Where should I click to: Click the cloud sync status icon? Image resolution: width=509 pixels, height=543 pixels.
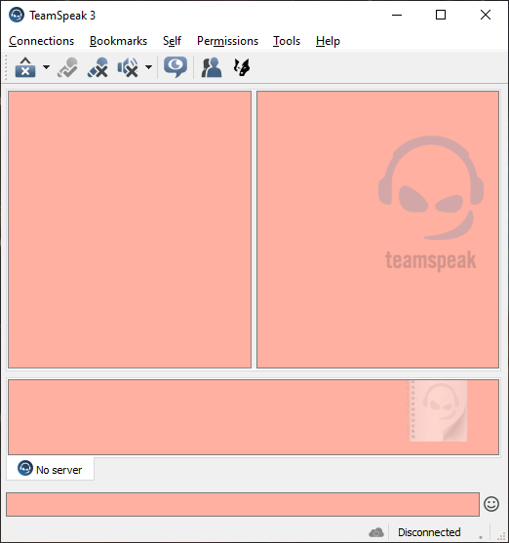[376, 532]
